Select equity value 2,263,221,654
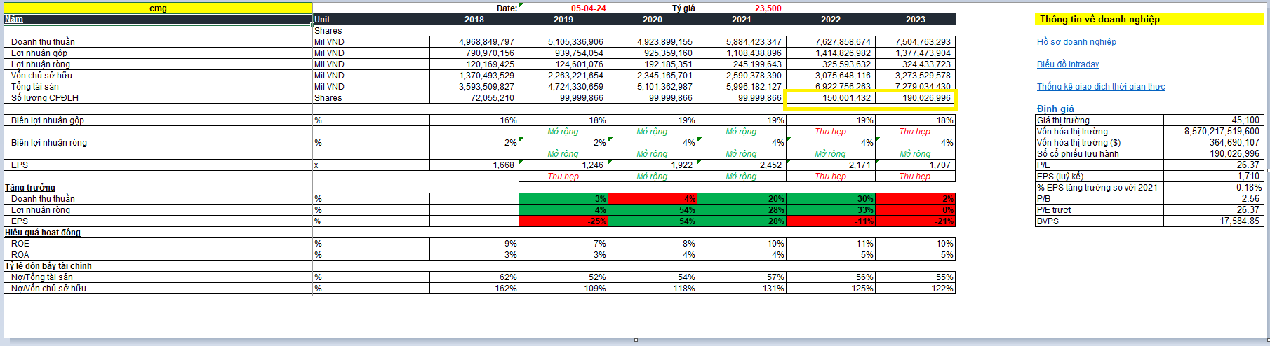 pos(563,76)
